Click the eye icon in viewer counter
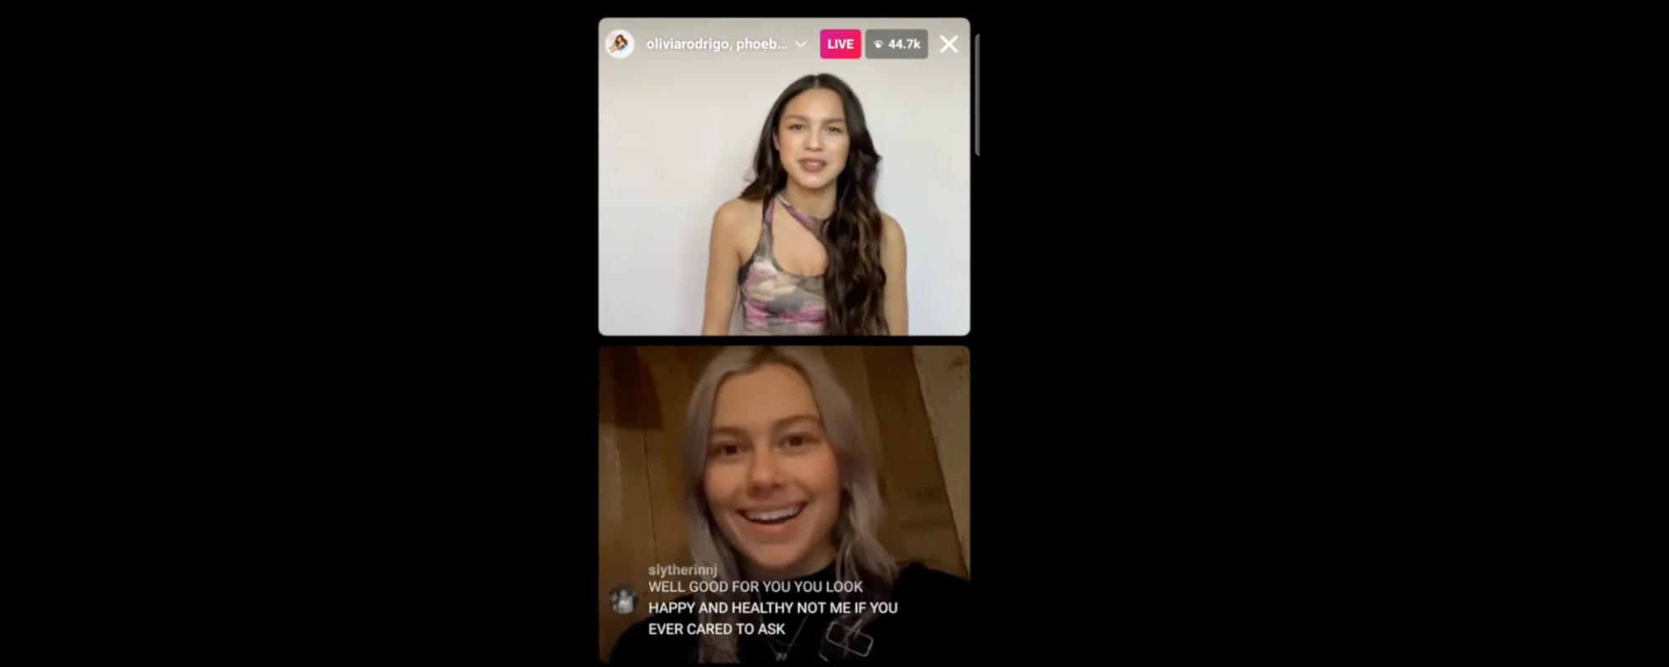This screenshot has width=1669, height=667. tap(878, 44)
